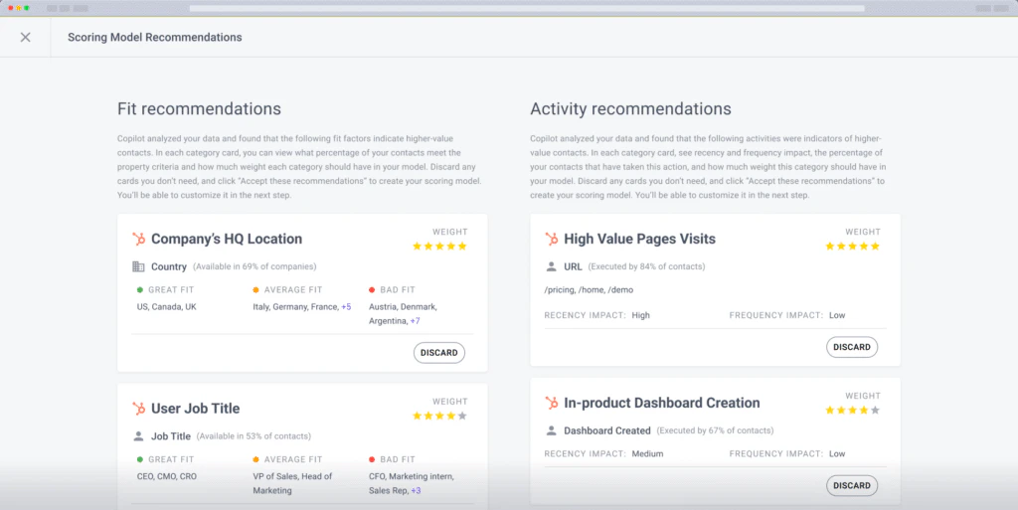Expand the +5 more average fit countries
The width and height of the screenshot is (1018, 510).
(346, 307)
